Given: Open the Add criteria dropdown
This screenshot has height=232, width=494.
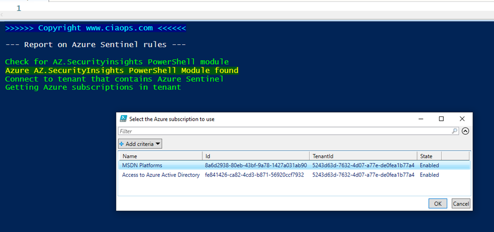Looking at the screenshot, I should (140, 144).
